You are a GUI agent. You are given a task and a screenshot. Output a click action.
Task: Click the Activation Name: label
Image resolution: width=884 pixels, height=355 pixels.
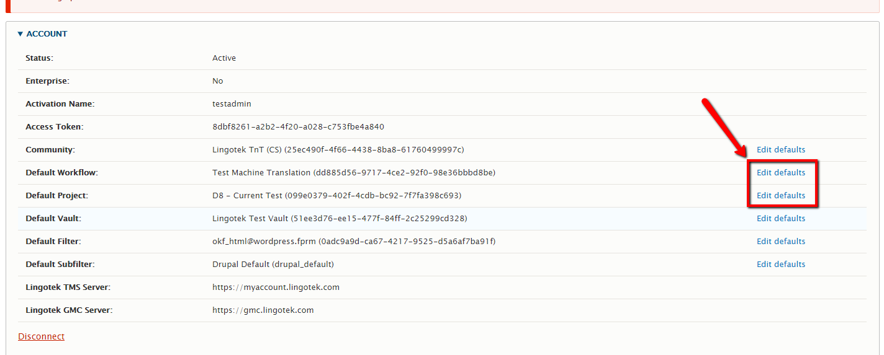(60, 103)
